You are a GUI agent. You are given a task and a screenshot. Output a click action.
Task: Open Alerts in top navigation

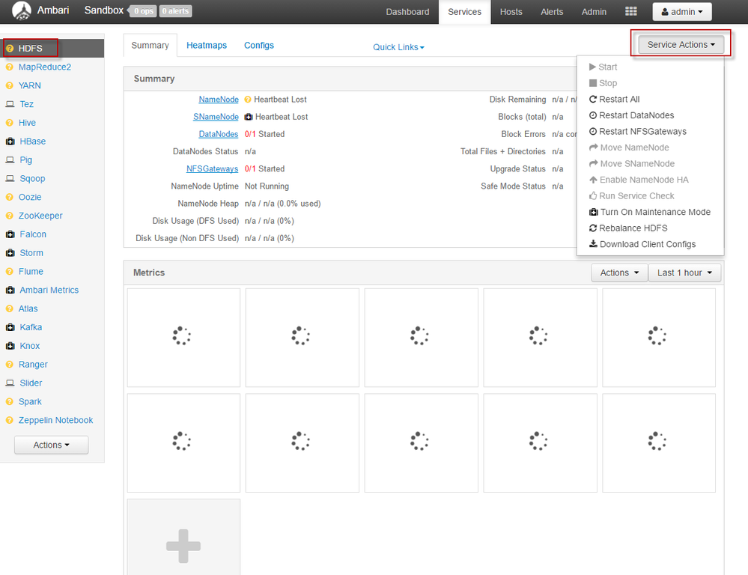point(552,12)
